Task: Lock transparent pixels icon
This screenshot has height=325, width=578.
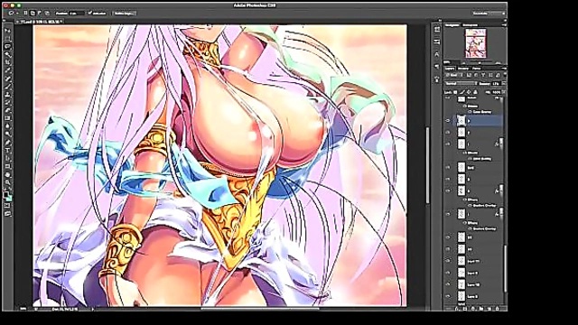Action: coord(455,92)
